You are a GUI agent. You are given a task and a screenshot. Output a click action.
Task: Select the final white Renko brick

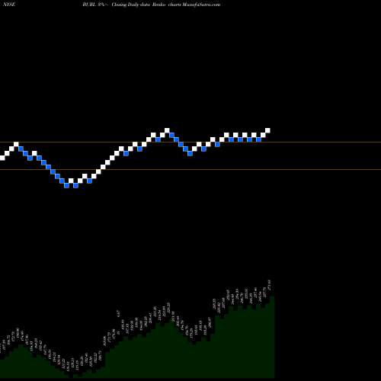pyautogui.click(x=267, y=130)
